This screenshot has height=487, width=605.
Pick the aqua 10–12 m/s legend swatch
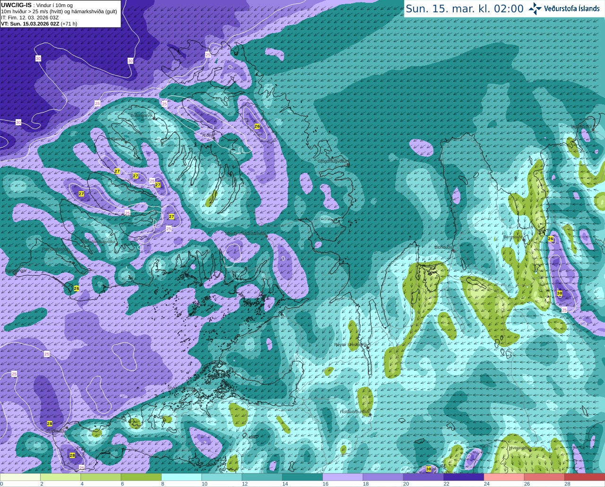pyautogui.click(x=222, y=477)
